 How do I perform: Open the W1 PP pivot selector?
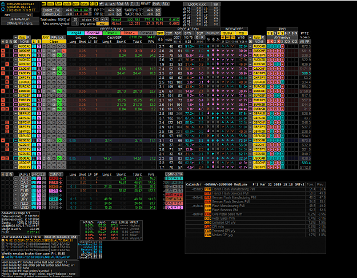tap(304, 42)
